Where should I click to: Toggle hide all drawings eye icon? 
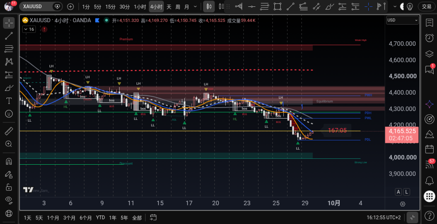pyautogui.click(x=9, y=200)
